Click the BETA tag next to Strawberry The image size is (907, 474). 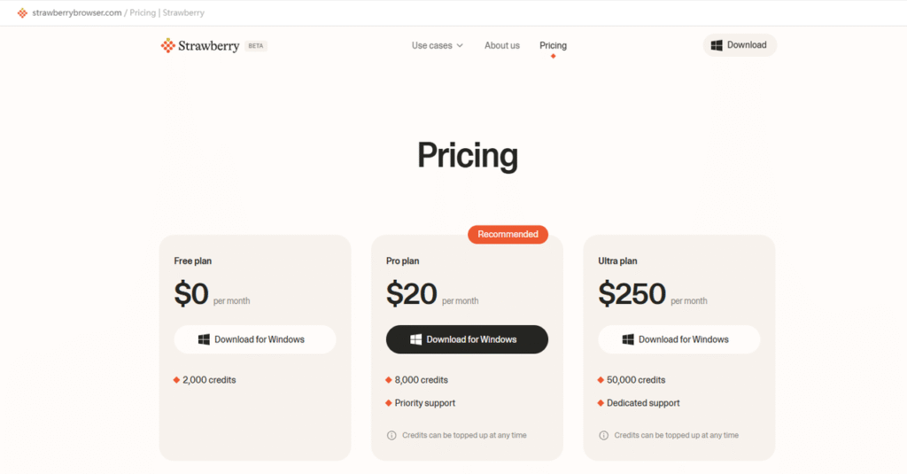pos(255,45)
